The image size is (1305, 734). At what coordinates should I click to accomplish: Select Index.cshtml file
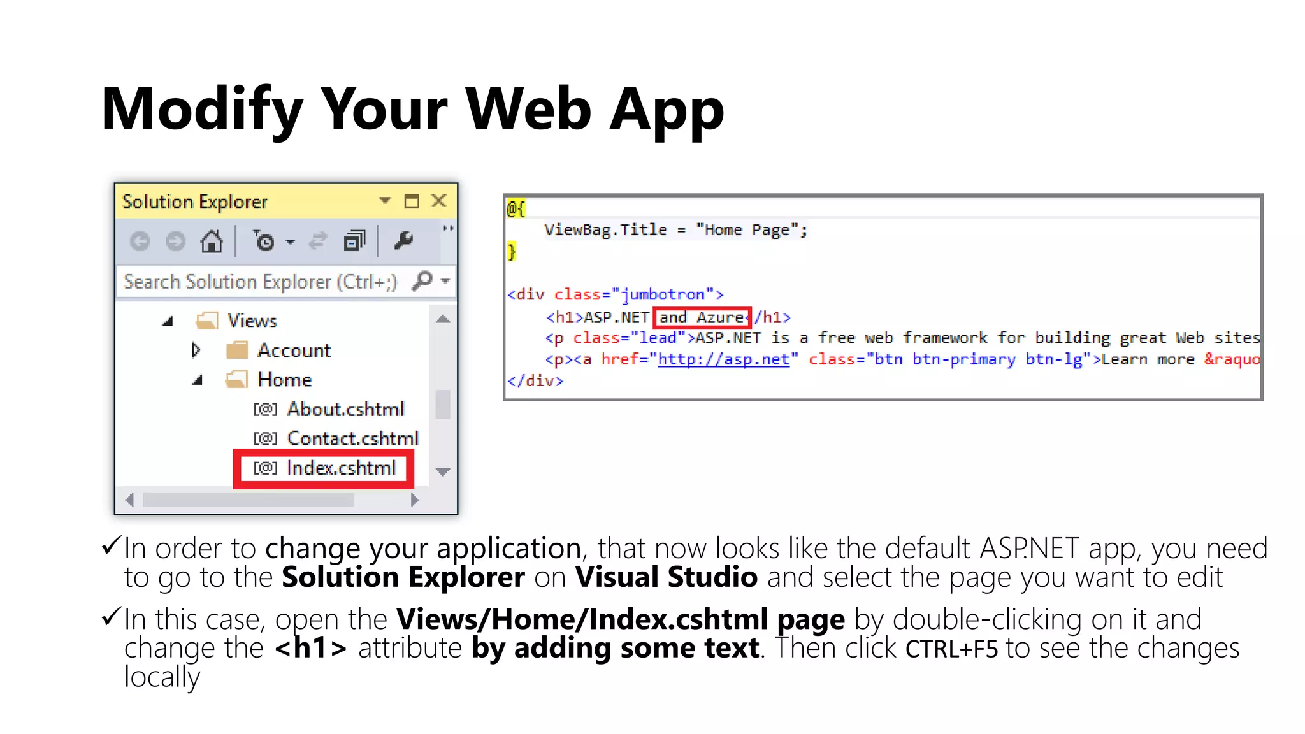click(x=342, y=468)
